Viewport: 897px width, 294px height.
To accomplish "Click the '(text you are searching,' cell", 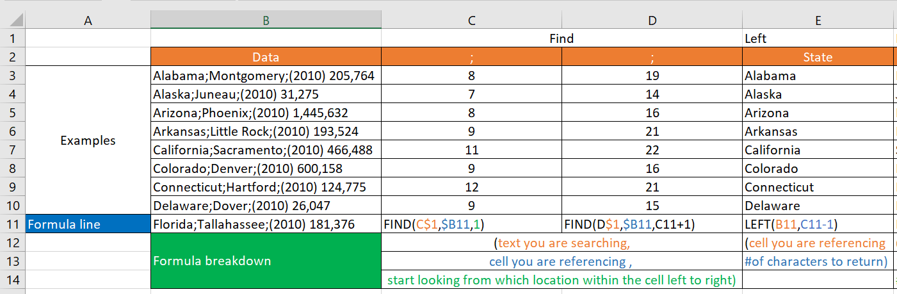I will [562, 243].
